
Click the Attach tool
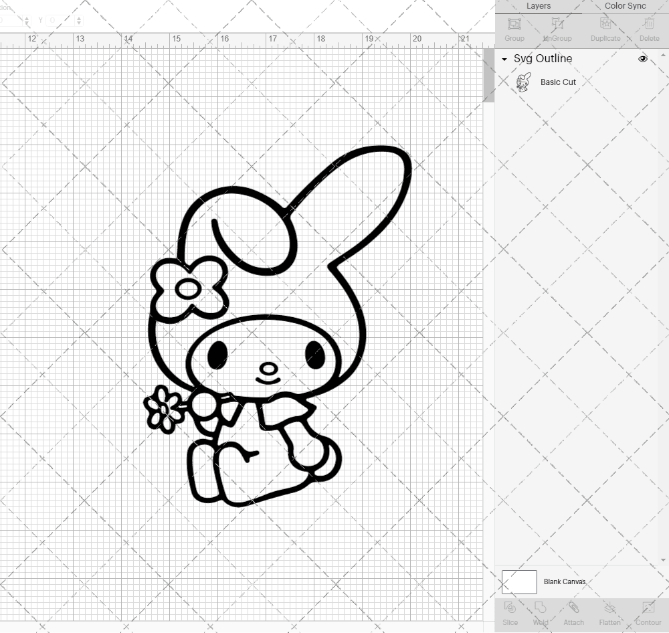point(573,612)
